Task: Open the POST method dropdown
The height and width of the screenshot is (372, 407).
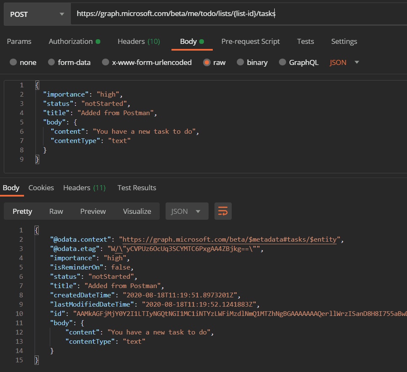Action: [37, 14]
